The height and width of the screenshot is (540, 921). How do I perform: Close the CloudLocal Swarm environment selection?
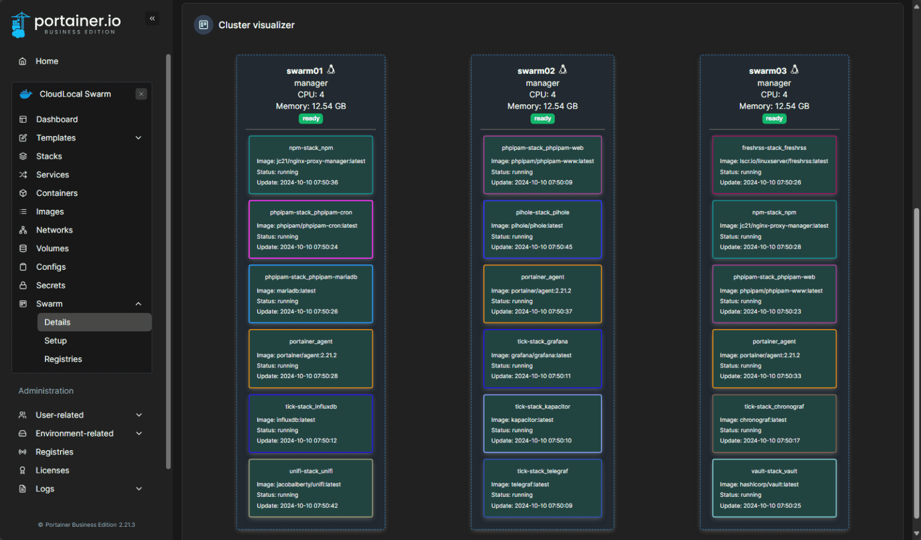[x=141, y=94]
